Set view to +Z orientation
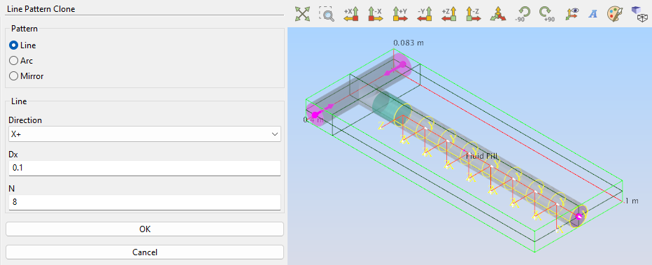Image resolution: width=652 pixels, height=265 pixels. pos(449,14)
